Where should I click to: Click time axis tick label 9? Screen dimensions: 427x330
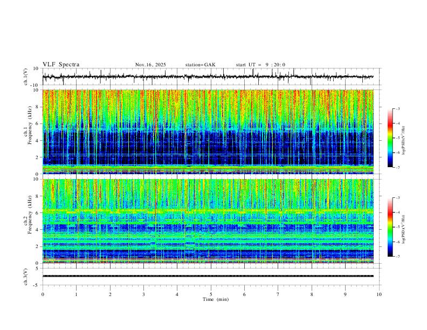coord(345,294)
